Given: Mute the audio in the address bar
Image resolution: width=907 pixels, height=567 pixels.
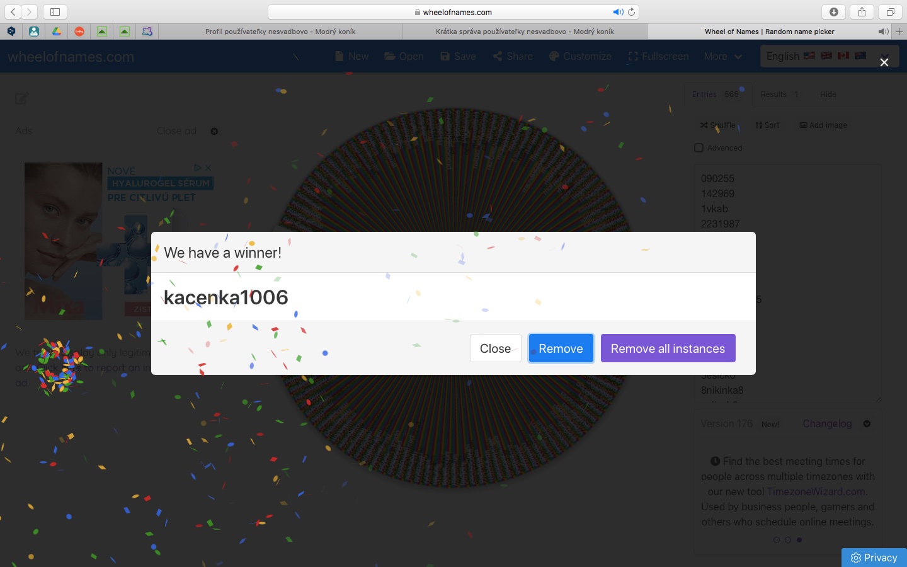Looking at the screenshot, I should pyautogui.click(x=618, y=12).
